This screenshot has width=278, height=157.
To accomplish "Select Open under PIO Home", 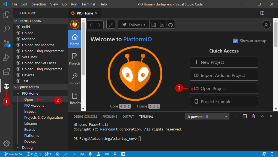I will coord(29,99).
